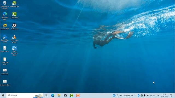Open the network signal tray icon
This screenshot has width=175, height=98.
tap(151, 96)
